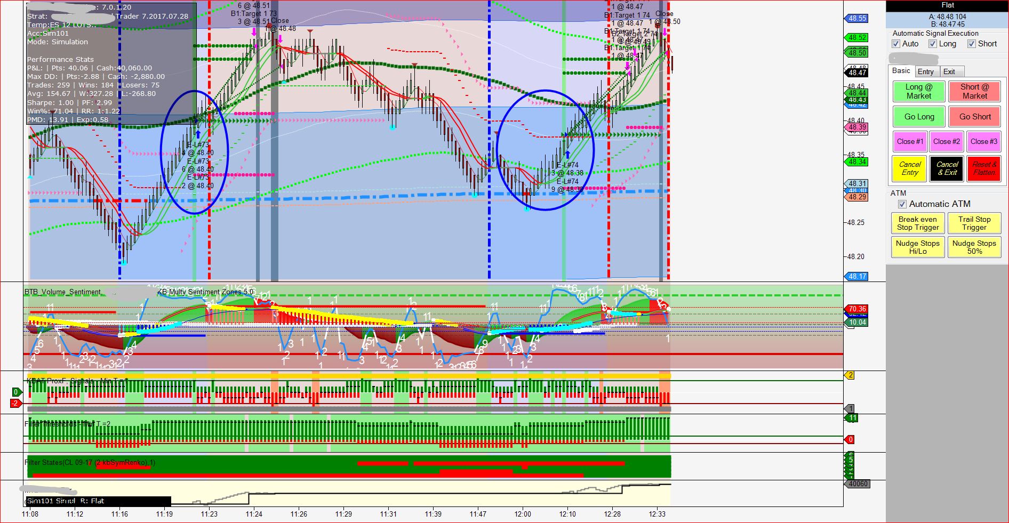The height and width of the screenshot is (523, 1009).
Task: Click the Max DD stats line
Action: pos(96,77)
